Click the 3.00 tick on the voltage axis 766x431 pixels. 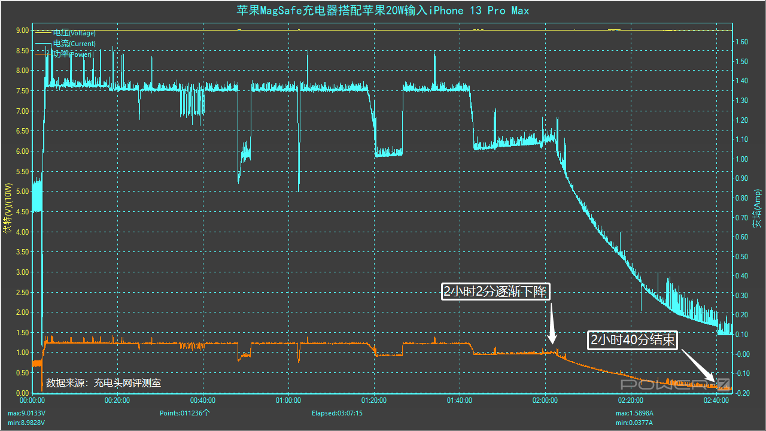coord(22,272)
